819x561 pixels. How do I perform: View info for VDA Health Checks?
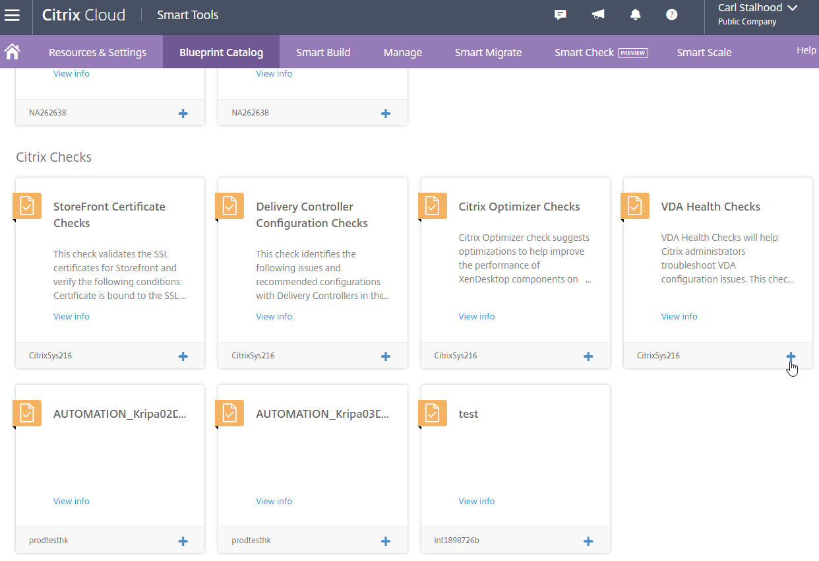(679, 317)
